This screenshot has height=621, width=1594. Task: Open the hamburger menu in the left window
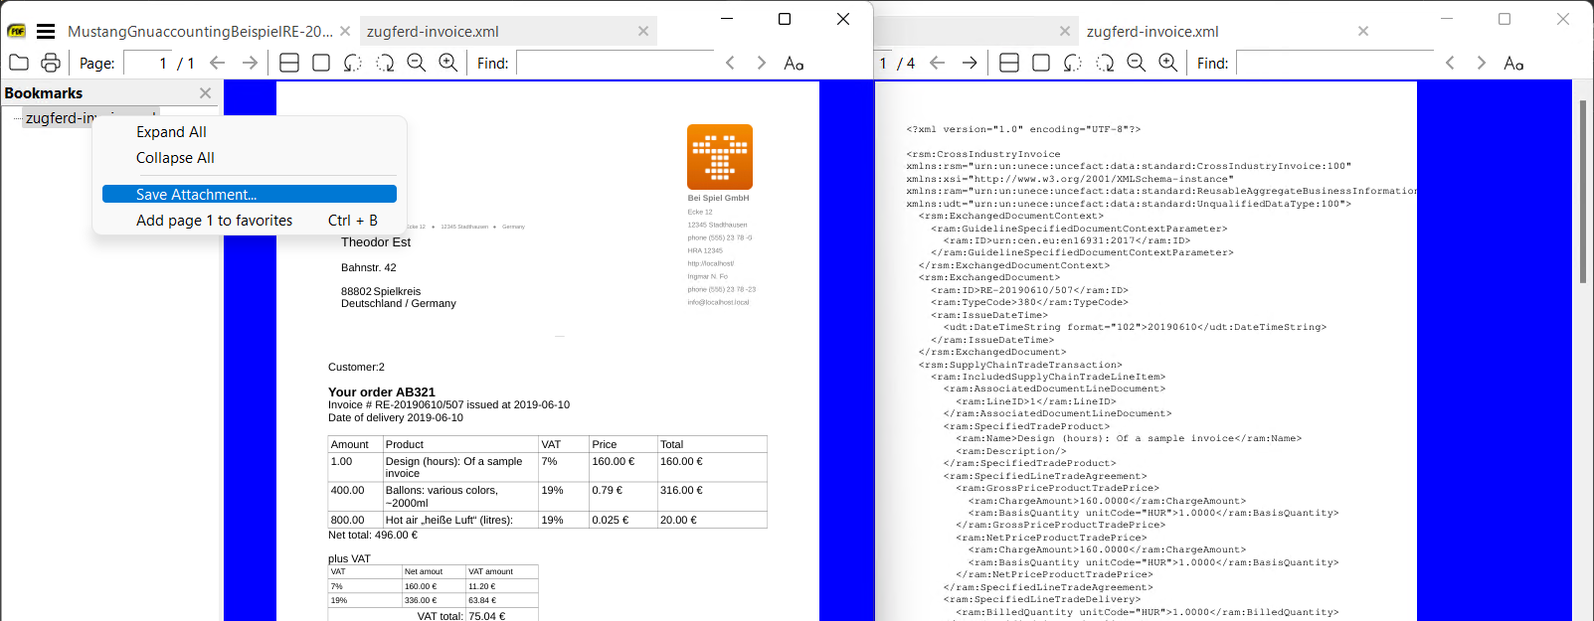[46, 31]
